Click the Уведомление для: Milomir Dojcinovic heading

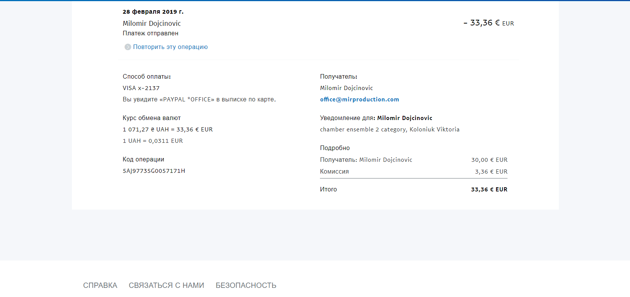point(376,118)
